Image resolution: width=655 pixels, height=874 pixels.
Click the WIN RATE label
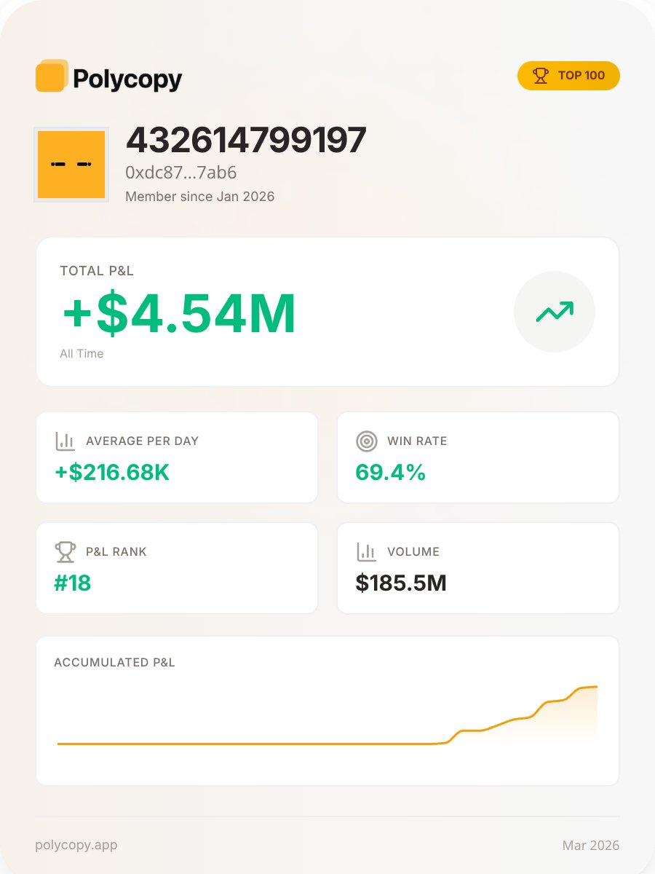coord(417,441)
